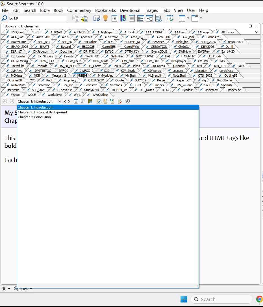Click the verse search magnifier icon
Viewport: 263px width, 307px height.
point(4,18)
